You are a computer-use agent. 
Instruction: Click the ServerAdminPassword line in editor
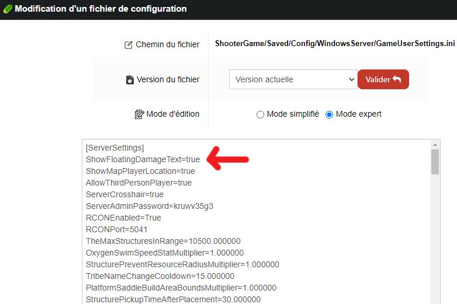(150, 206)
